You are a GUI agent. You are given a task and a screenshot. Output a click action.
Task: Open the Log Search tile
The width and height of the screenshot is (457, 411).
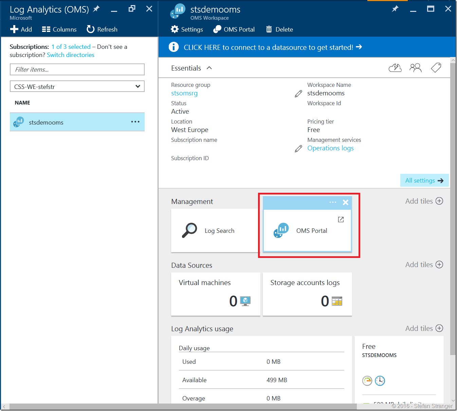click(215, 230)
